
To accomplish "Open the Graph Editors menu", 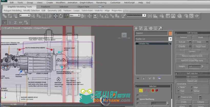I will point(86,3).
